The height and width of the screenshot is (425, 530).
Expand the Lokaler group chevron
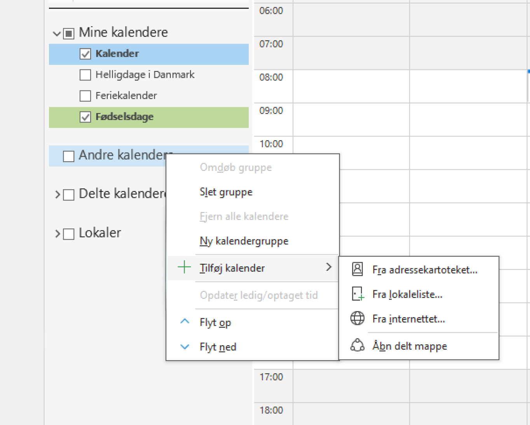point(57,234)
